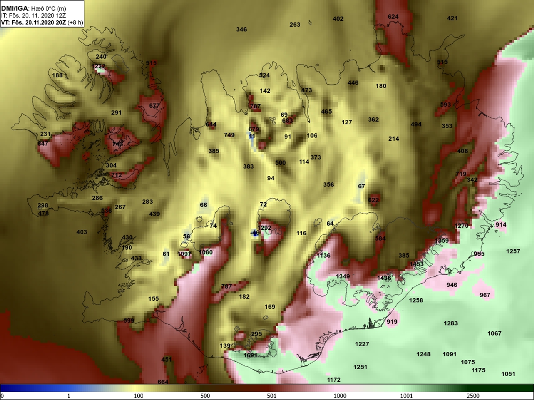Click the map value '664'

(x=163, y=382)
